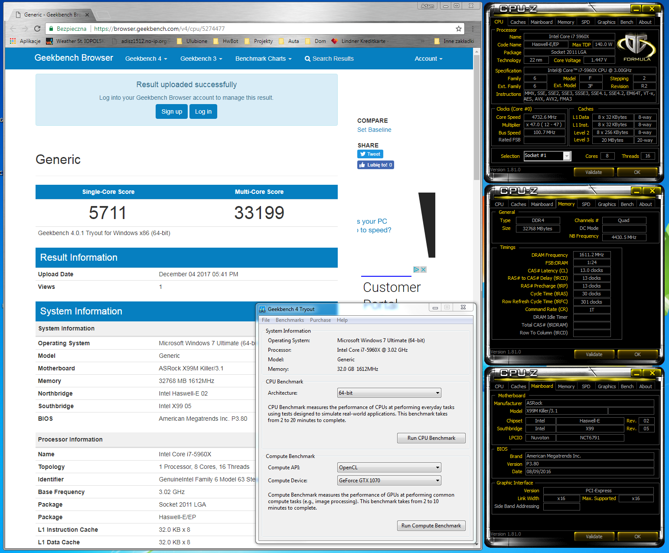Click the Lubię to! Facebook like button
Screen dimensions: 669x553
click(x=375, y=165)
